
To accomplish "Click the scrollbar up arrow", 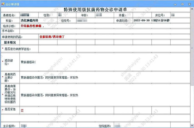I will coord(192,9).
